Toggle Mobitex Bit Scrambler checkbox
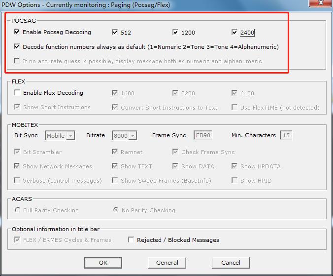 click(x=17, y=152)
